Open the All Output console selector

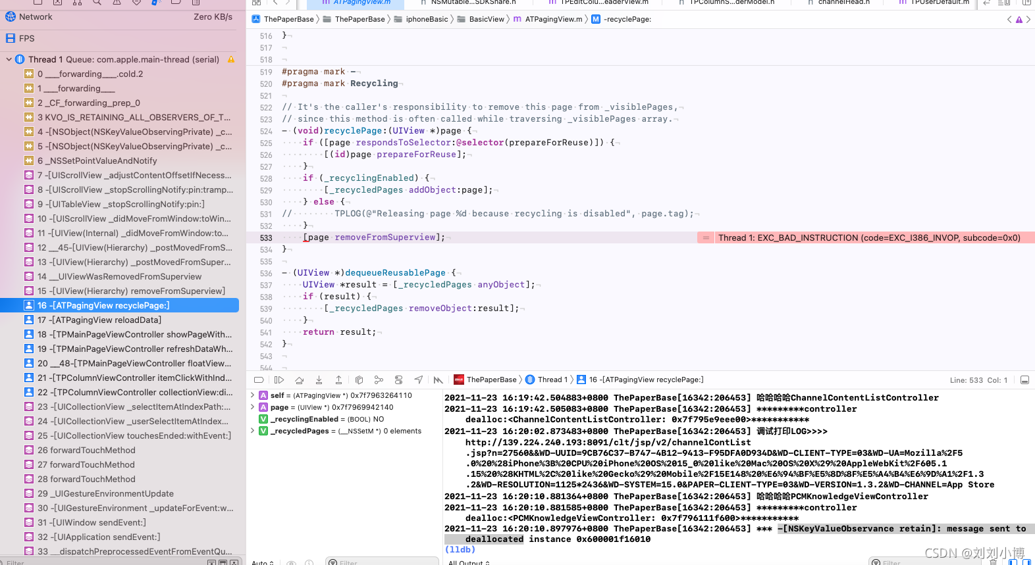tap(469, 562)
